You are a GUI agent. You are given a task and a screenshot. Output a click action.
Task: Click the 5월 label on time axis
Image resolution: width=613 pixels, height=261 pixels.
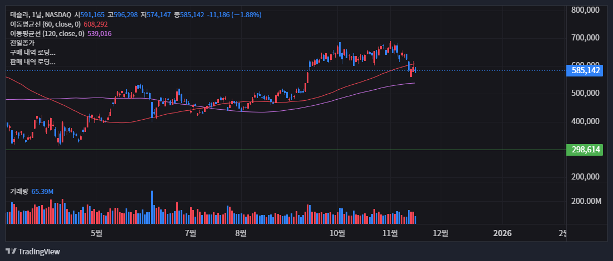(x=96, y=233)
